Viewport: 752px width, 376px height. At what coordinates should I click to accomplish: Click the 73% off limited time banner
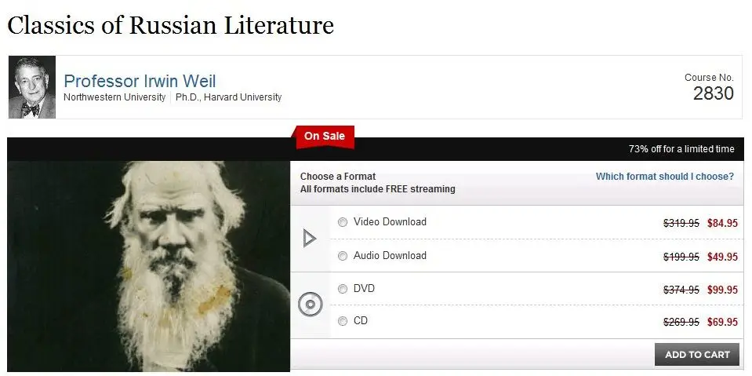(681, 149)
